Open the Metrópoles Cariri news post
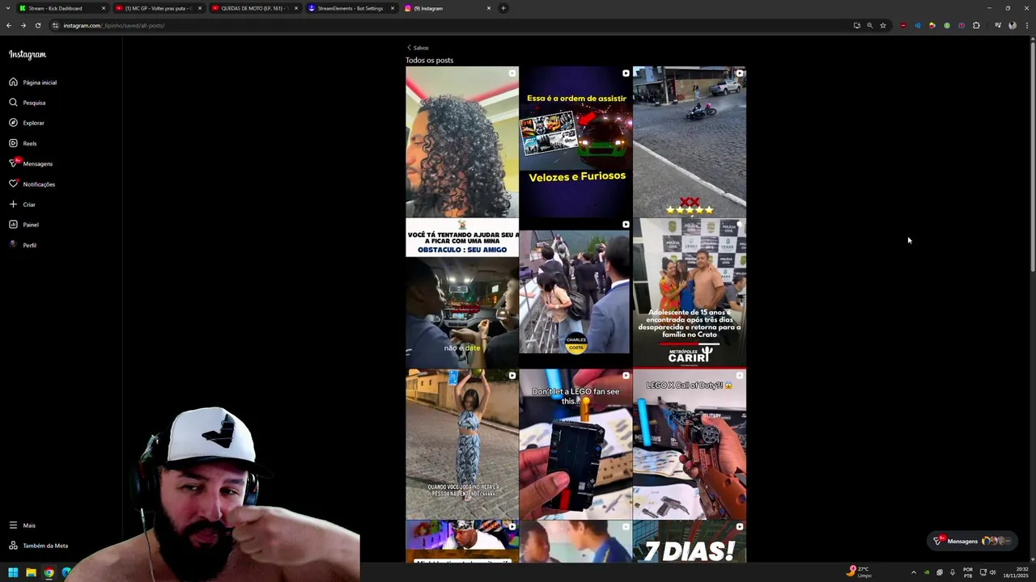The width and height of the screenshot is (1036, 582). (690, 293)
